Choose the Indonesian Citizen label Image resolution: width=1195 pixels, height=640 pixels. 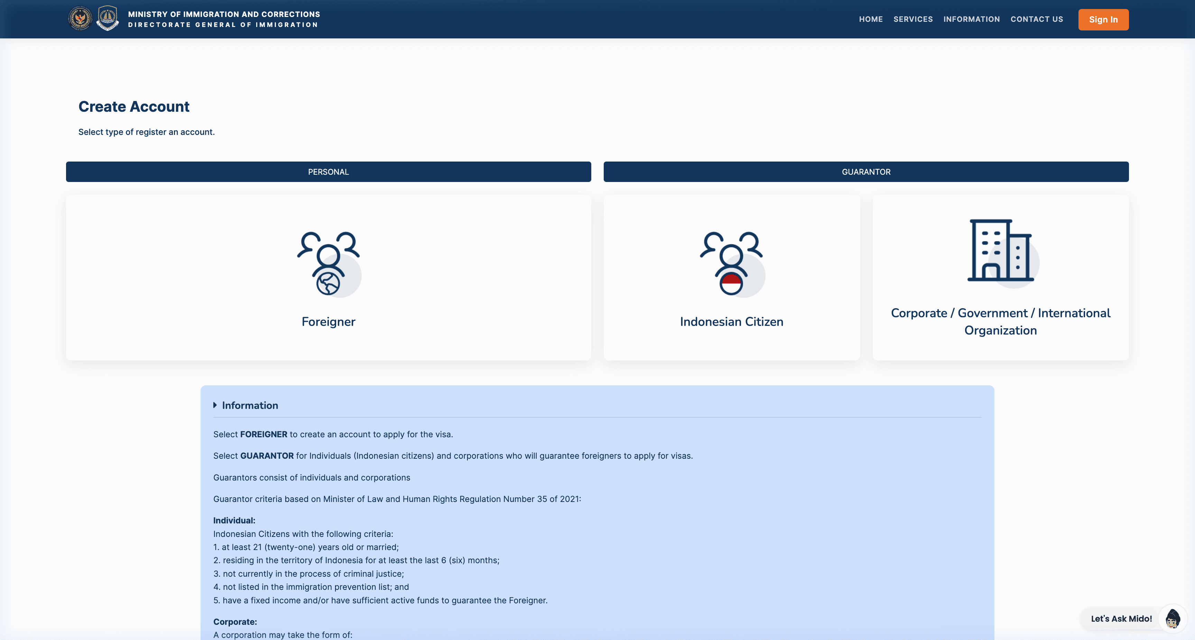pos(731,322)
